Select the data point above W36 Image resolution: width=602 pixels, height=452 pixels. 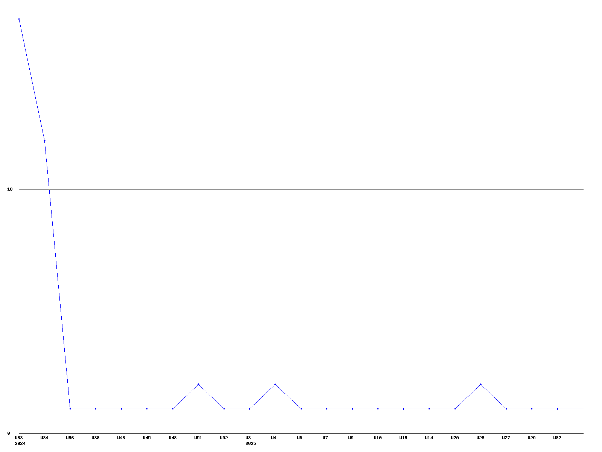70,409
